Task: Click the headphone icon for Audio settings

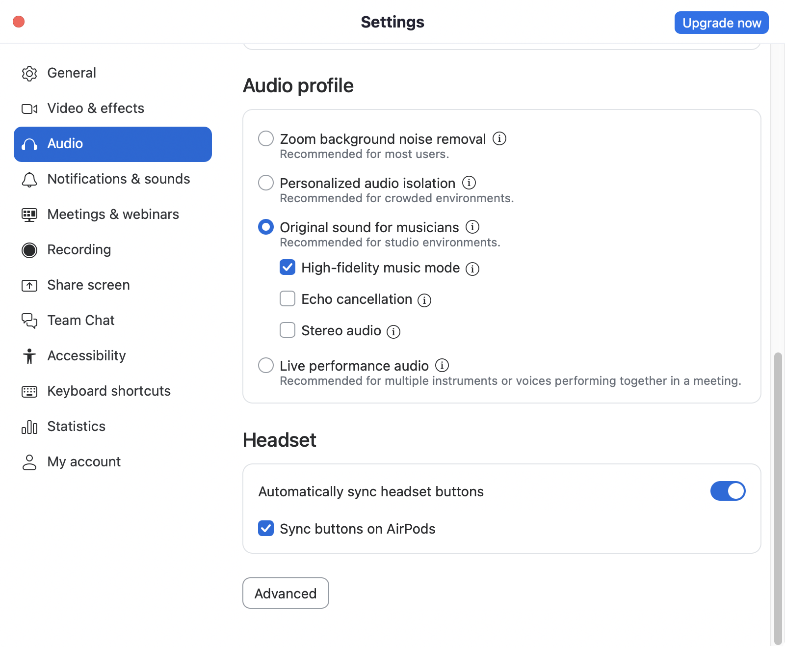Action: tap(29, 144)
